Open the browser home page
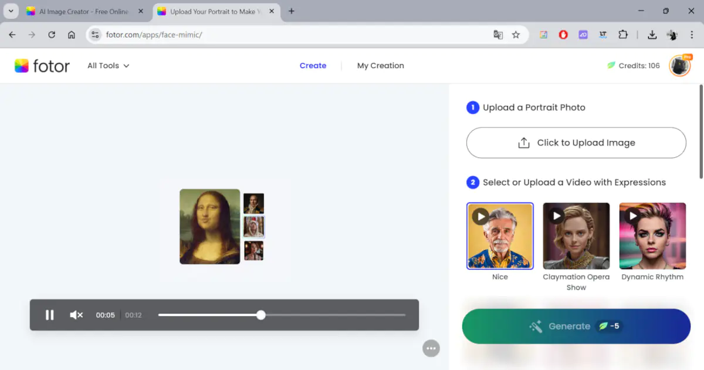Viewport: 704px width, 370px height. [72, 35]
